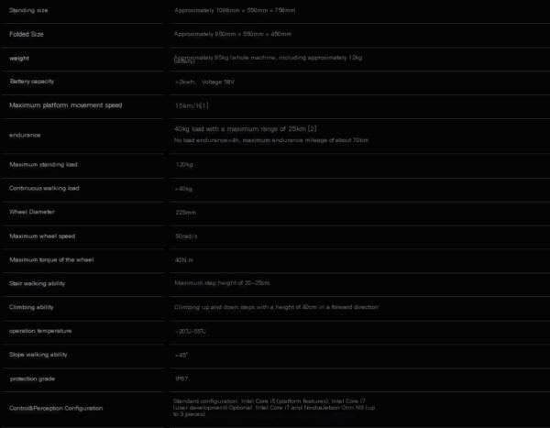Click the Standing size row label
The image size is (550, 428).
click(x=28, y=10)
